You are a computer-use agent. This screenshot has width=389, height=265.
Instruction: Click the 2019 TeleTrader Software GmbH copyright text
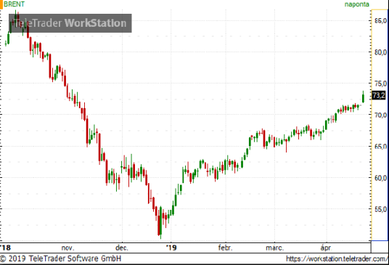(61, 258)
